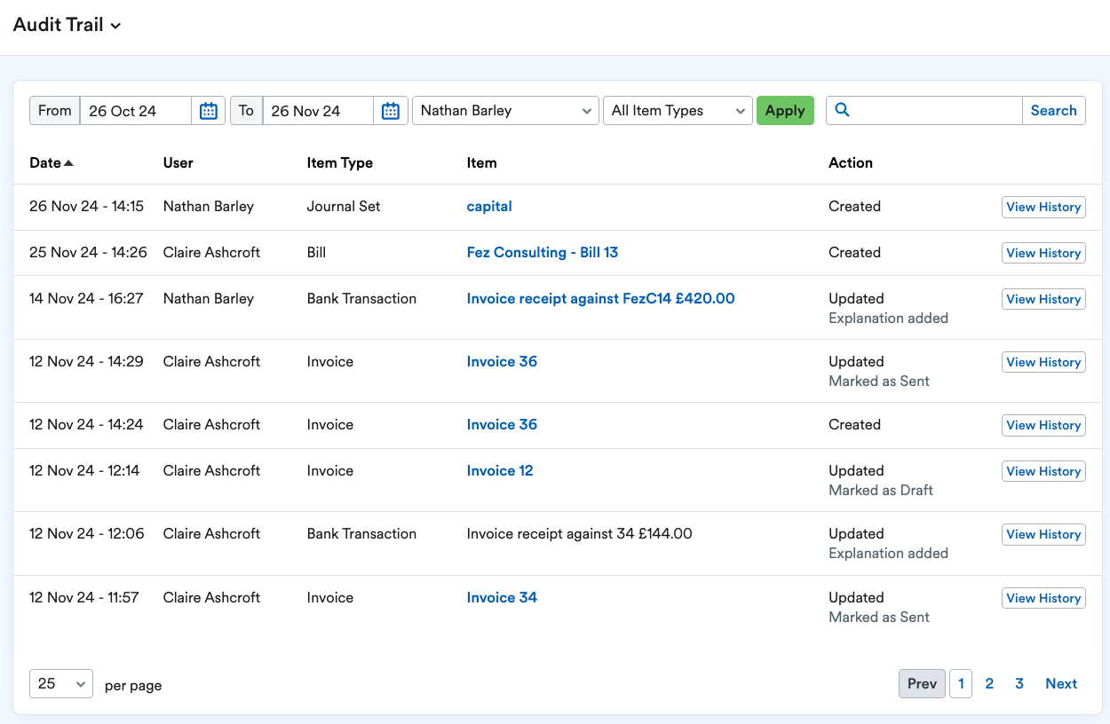Go to page 2 of results
This screenshot has width=1110, height=724.
[x=989, y=683]
